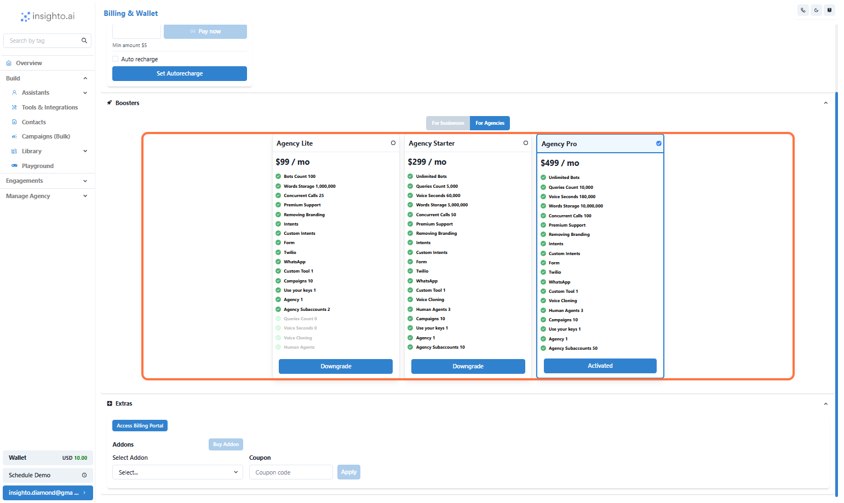The image size is (844, 503).
Task: Click the Buy Addon button
Action: click(226, 444)
